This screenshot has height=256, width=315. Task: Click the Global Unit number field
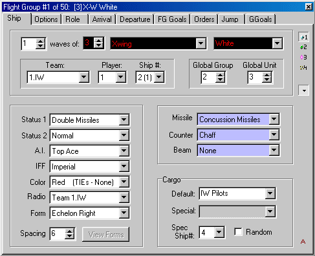255,77
